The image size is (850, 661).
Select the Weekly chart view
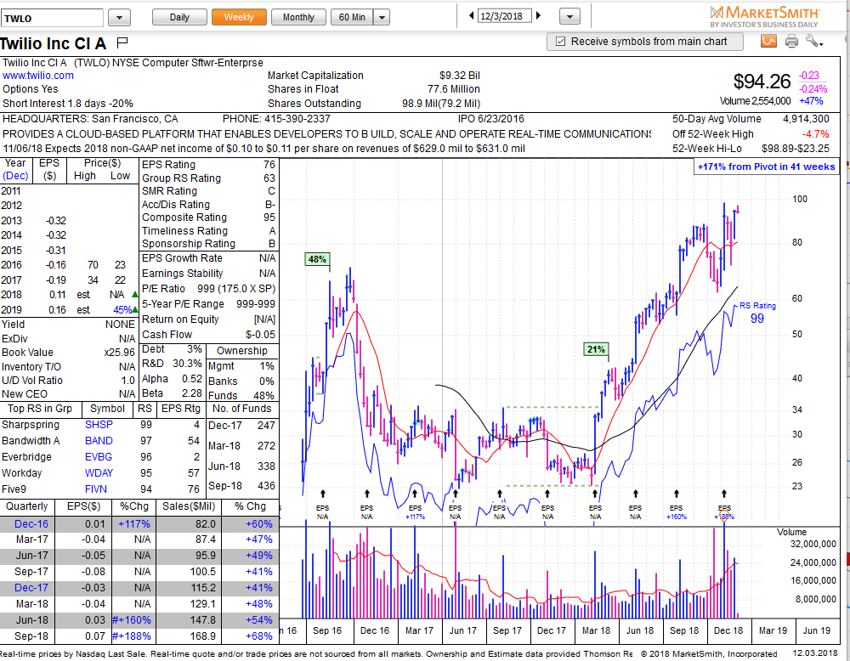tap(239, 17)
